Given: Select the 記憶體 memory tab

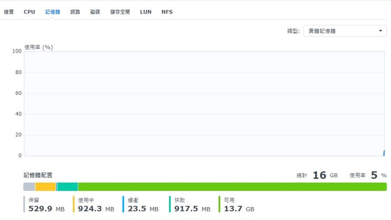Looking at the screenshot, I should [x=53, y=12].
